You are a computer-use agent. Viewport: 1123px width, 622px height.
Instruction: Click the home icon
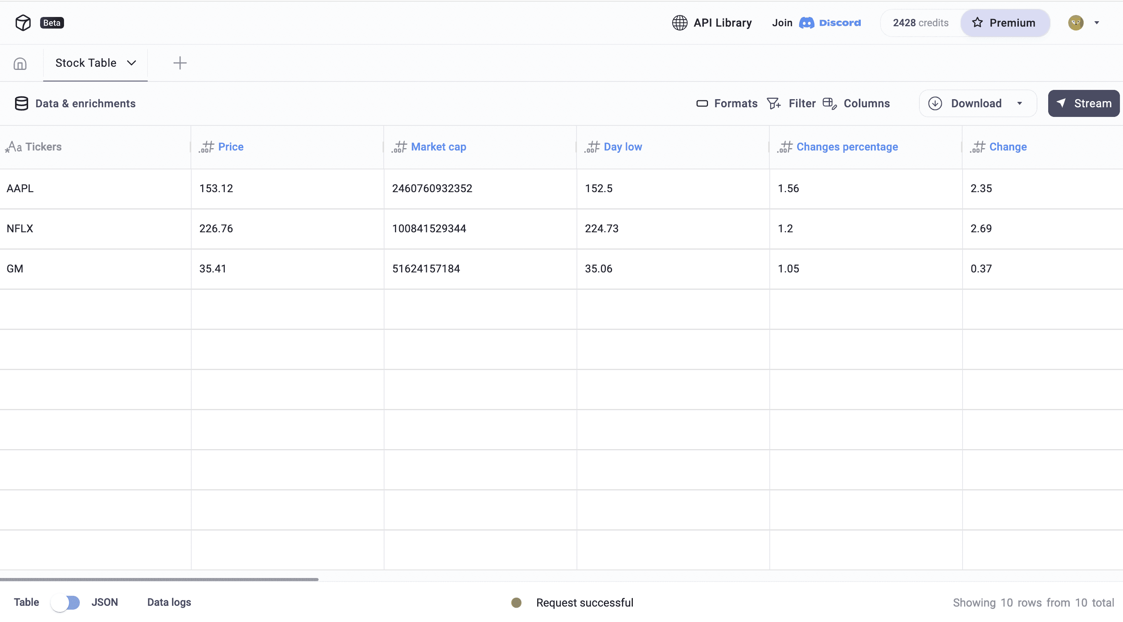point(20,63)
